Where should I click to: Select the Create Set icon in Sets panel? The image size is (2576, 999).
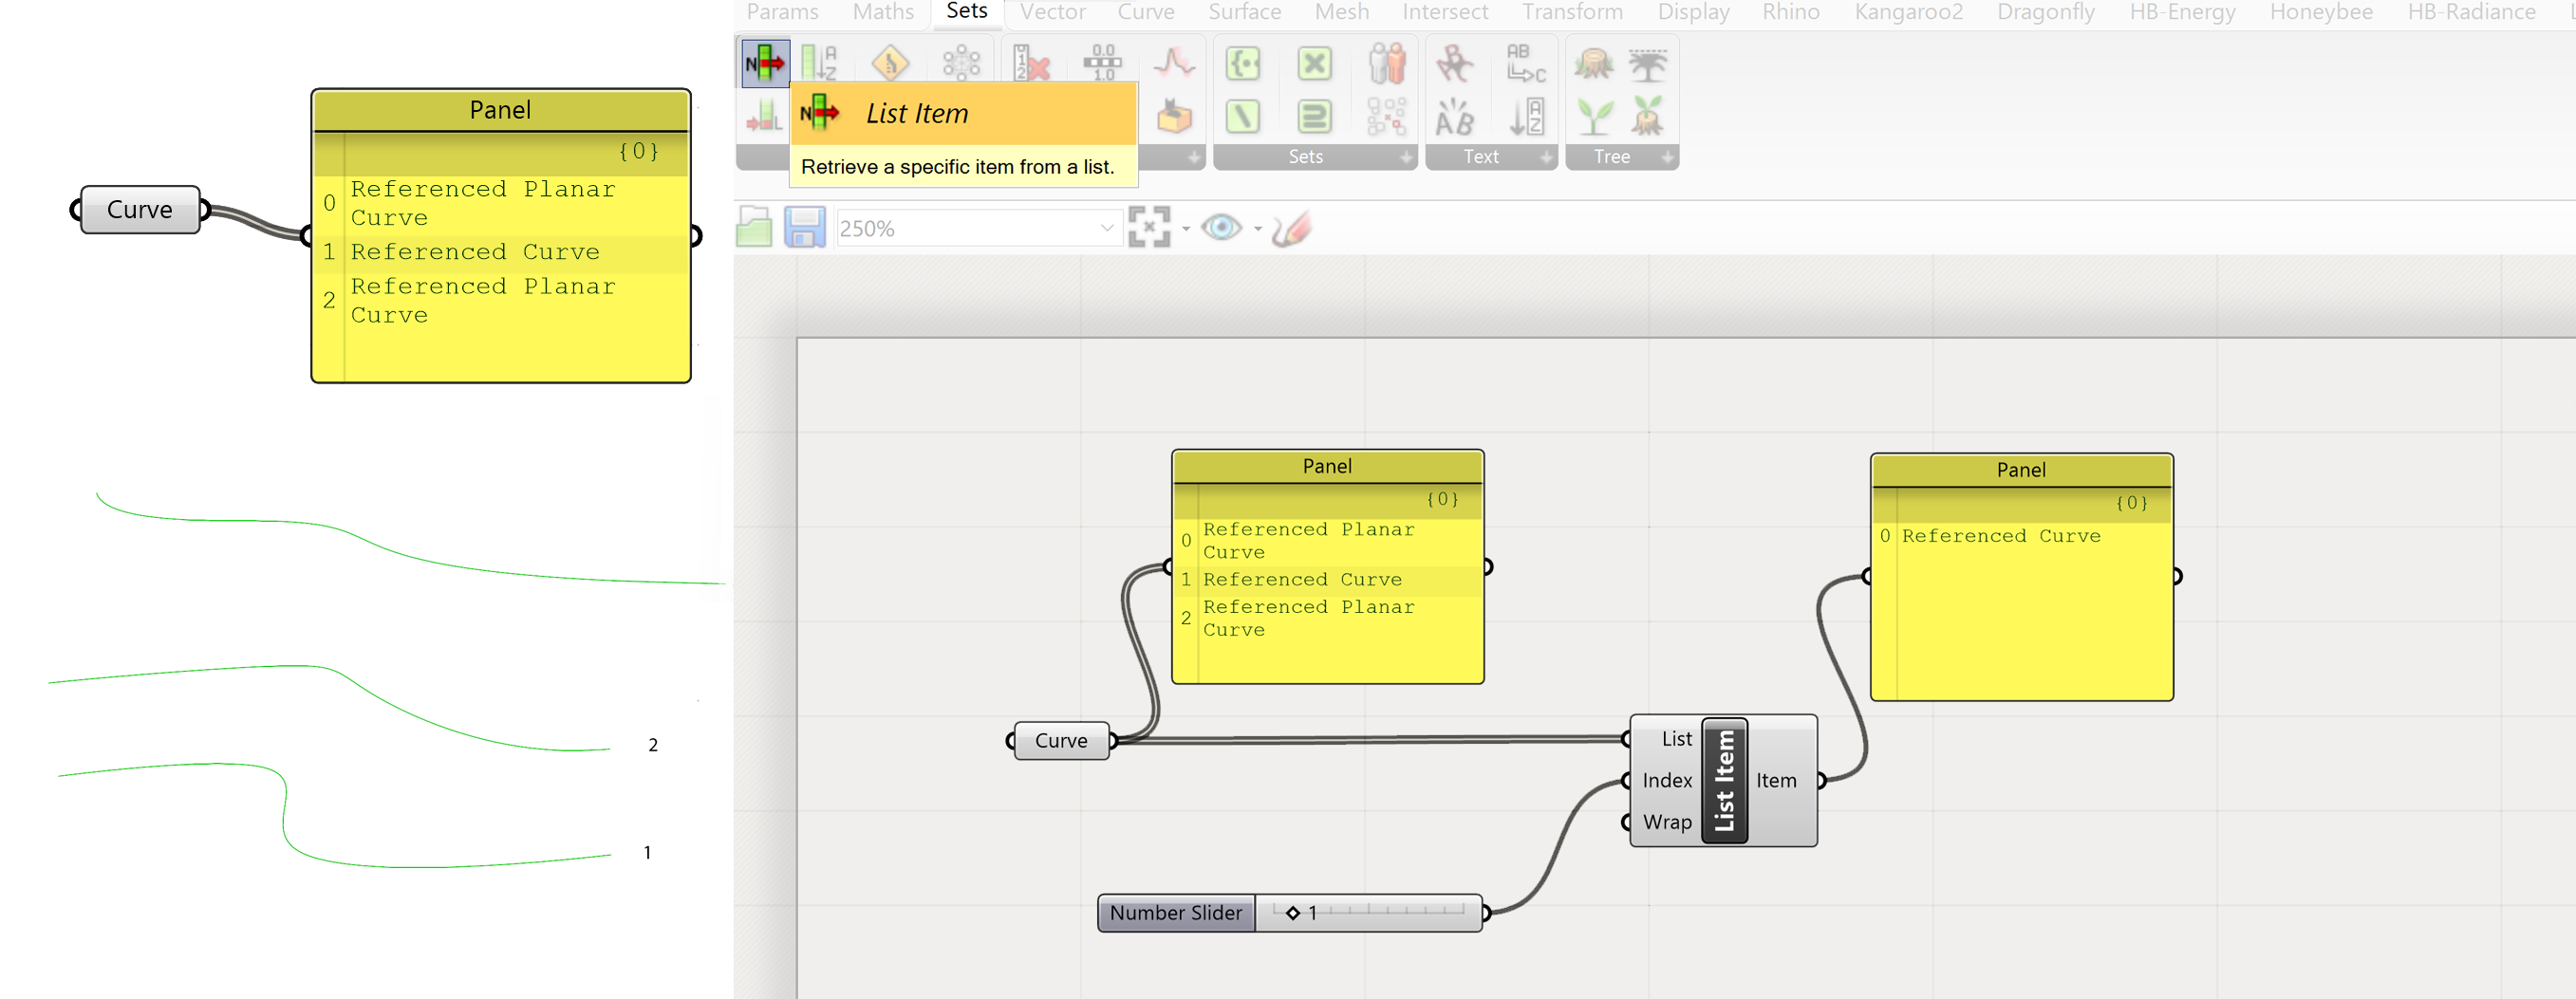pos(1244,63)
